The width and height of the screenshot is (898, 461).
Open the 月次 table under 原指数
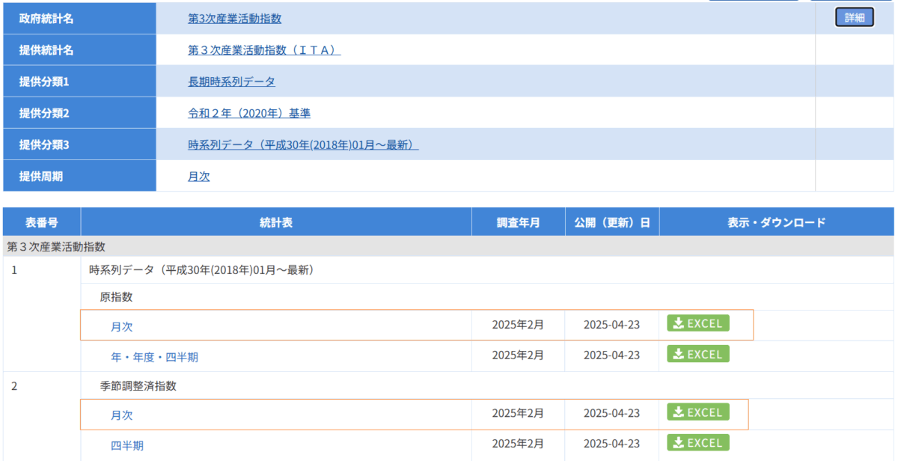coord(122,326)
